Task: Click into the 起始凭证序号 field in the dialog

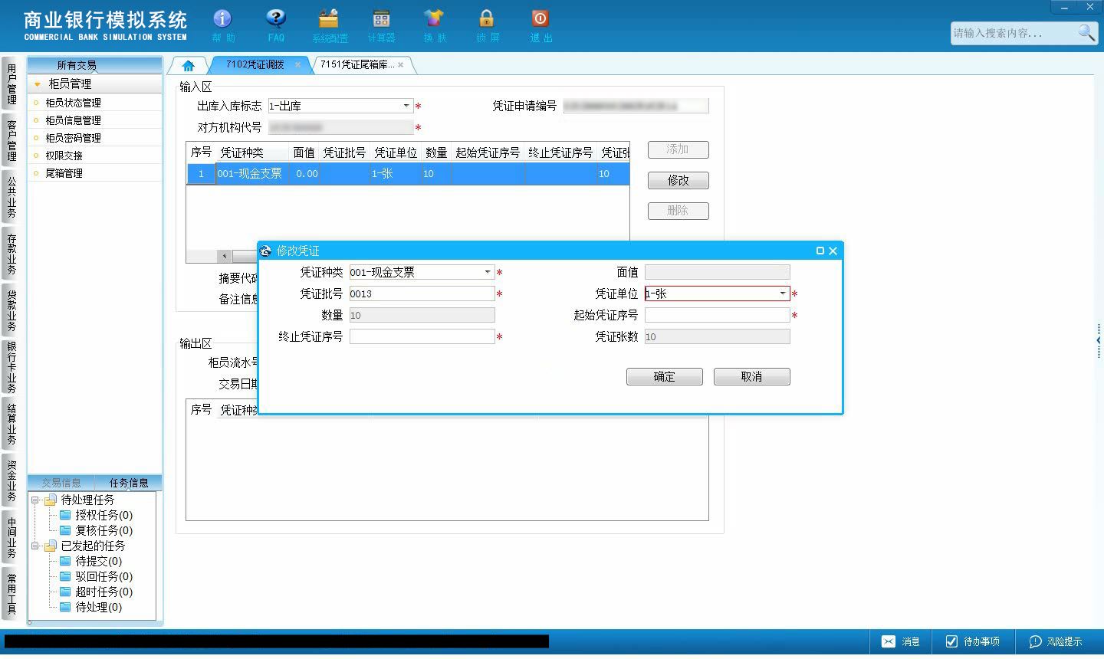Action: click(x=718, y=315)
